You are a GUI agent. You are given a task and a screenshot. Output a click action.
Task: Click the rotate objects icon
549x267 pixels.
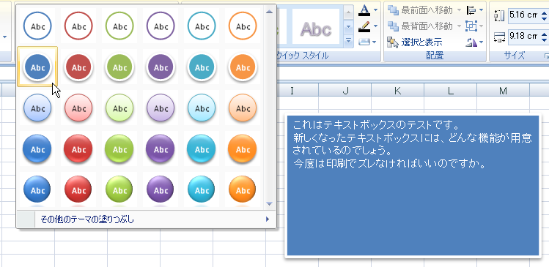pyautogui.click(x=471, y=42)
